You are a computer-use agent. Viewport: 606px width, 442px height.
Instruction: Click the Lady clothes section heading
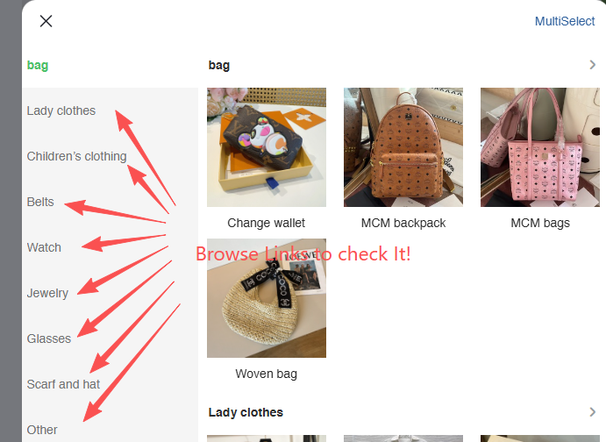pos(246,412)
